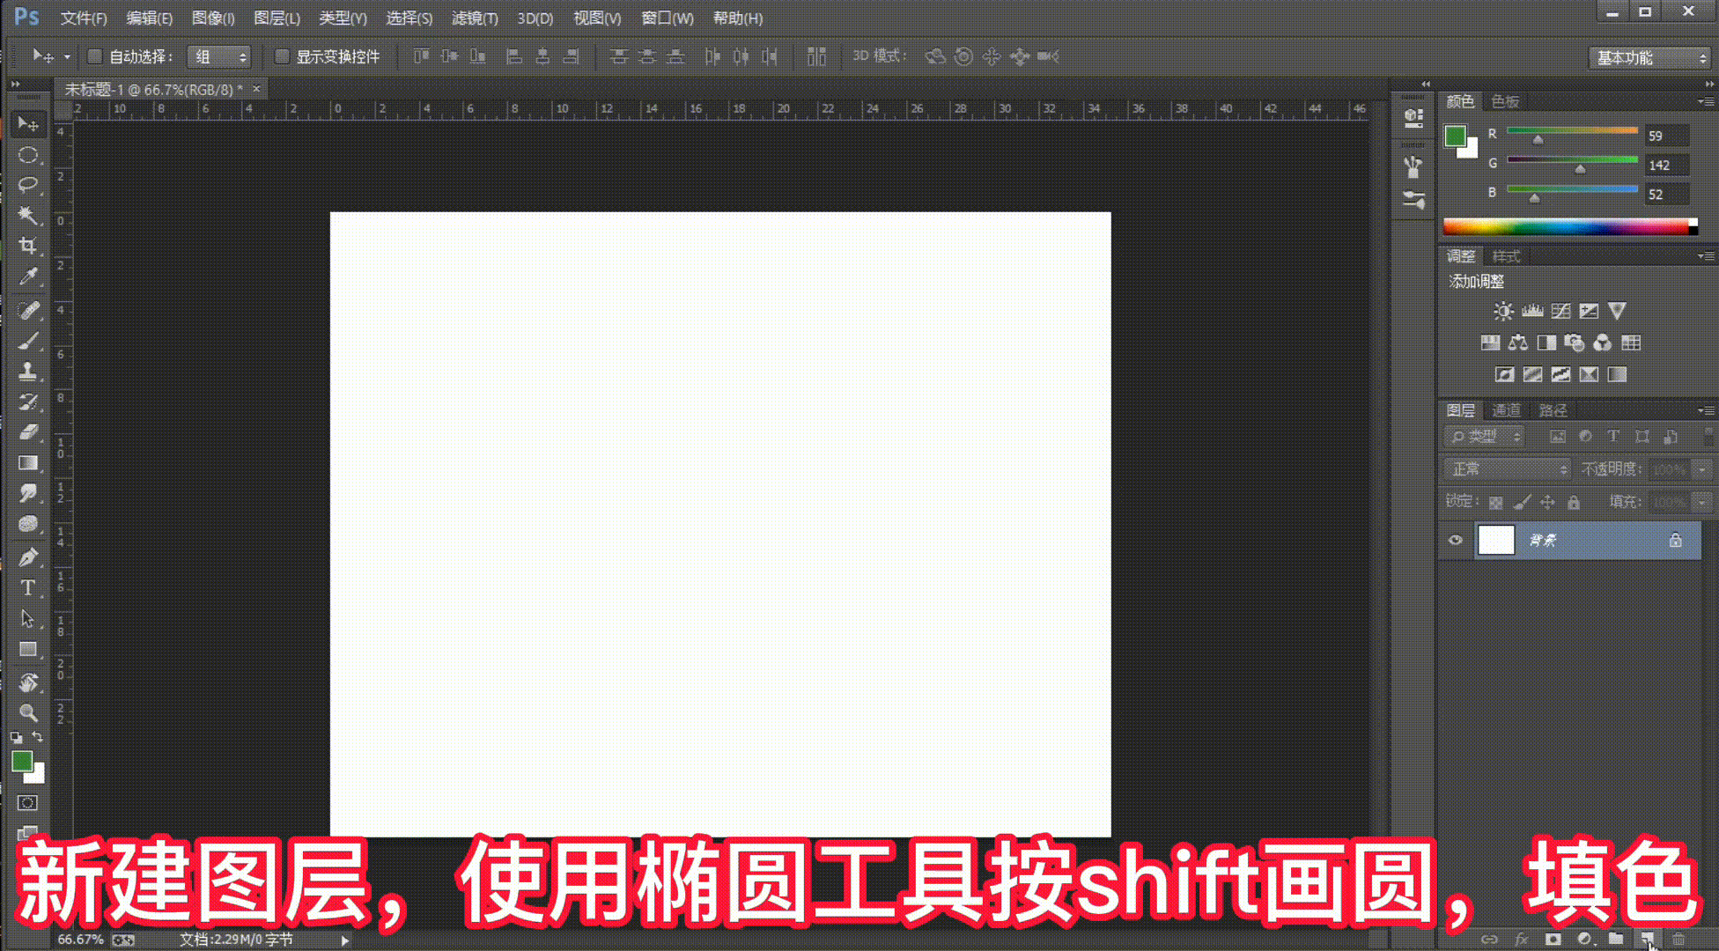Screen dimensions: 1719x951
Task: Add Color Balance adjustment
Action: pos(1517,343)
